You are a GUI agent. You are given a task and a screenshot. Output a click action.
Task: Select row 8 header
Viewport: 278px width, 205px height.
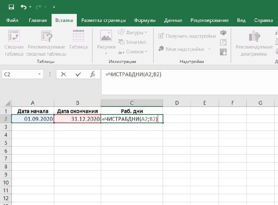6,166
